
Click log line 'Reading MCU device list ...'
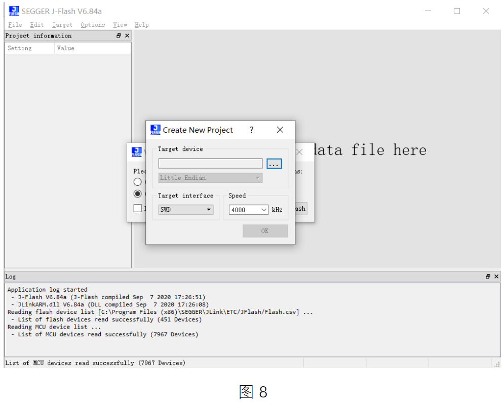click(x=54, y=327)
